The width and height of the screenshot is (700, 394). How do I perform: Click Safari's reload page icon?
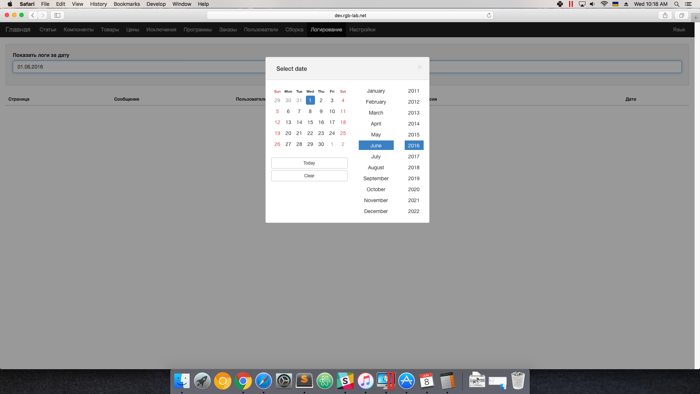489,15
